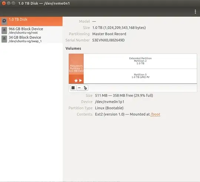Click Linux (Bootable) partition type value

point(109,108)
